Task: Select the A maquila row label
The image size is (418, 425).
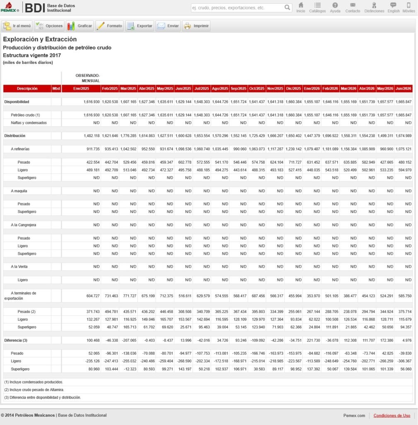Action: pyautogui.click(x=19, y=191)
